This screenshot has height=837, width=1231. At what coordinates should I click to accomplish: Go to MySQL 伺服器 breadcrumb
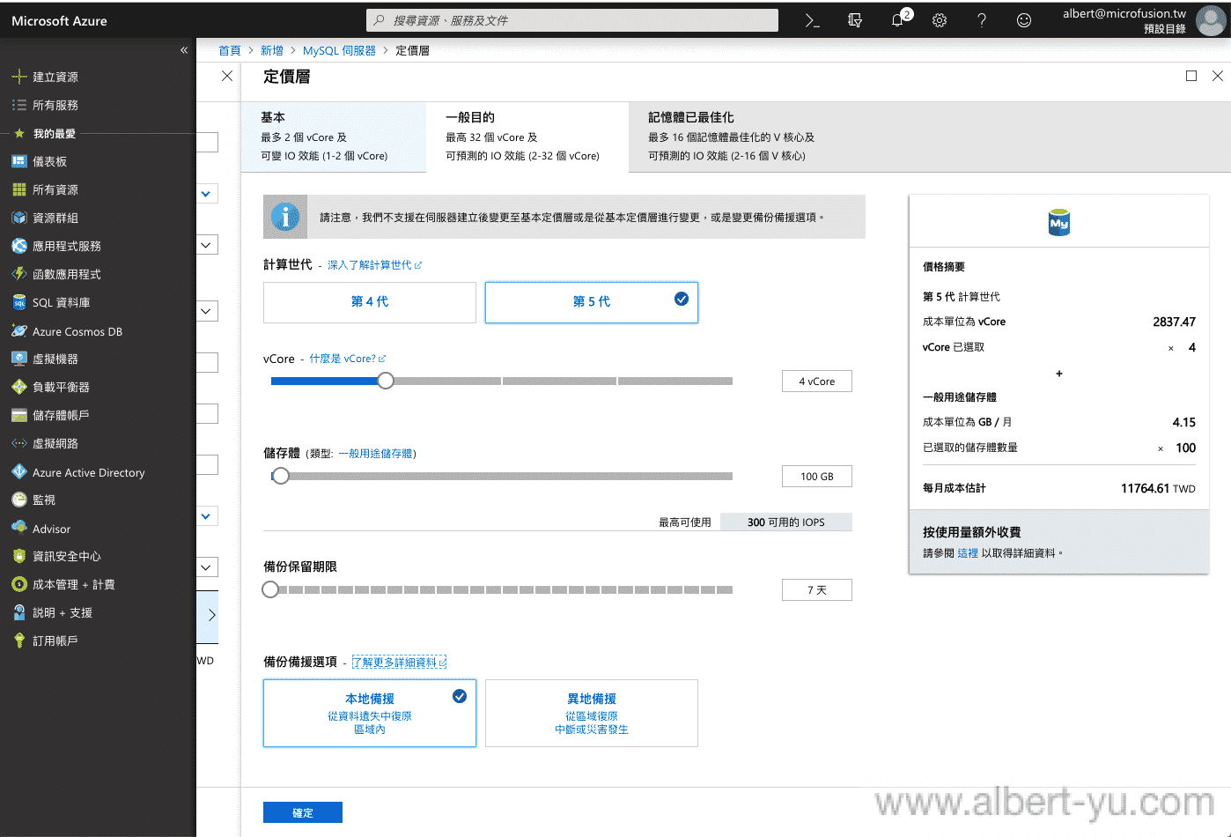coord(339,50)
